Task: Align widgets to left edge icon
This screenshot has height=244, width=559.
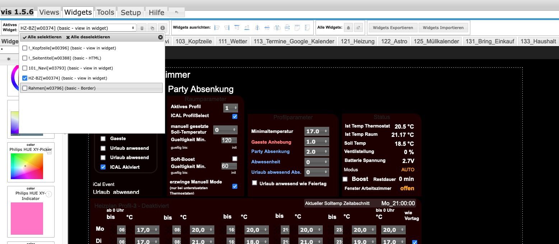Action: (x=217, y=28)
